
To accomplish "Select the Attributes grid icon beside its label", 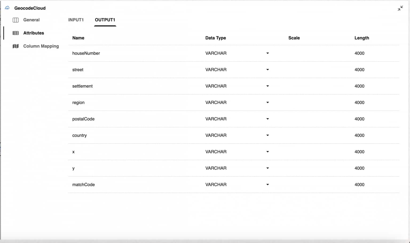I will pos(15,33).
